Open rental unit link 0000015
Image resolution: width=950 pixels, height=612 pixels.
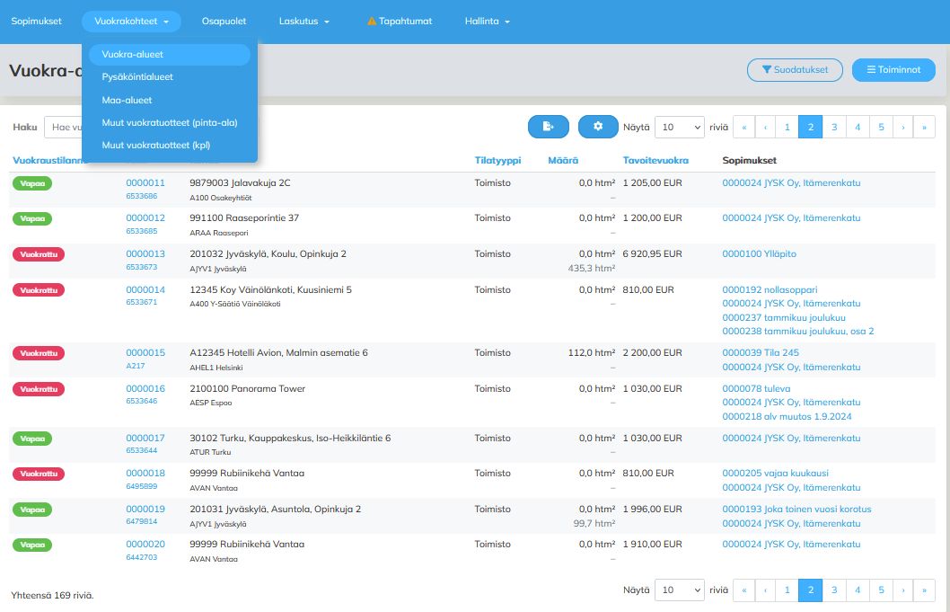tap(145, 352)
